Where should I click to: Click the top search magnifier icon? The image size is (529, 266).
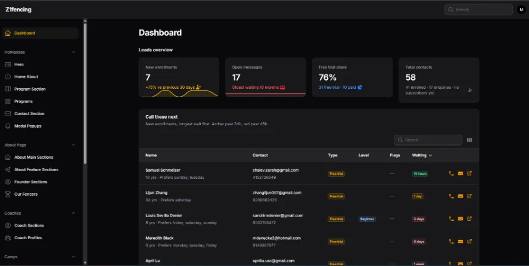450,10
